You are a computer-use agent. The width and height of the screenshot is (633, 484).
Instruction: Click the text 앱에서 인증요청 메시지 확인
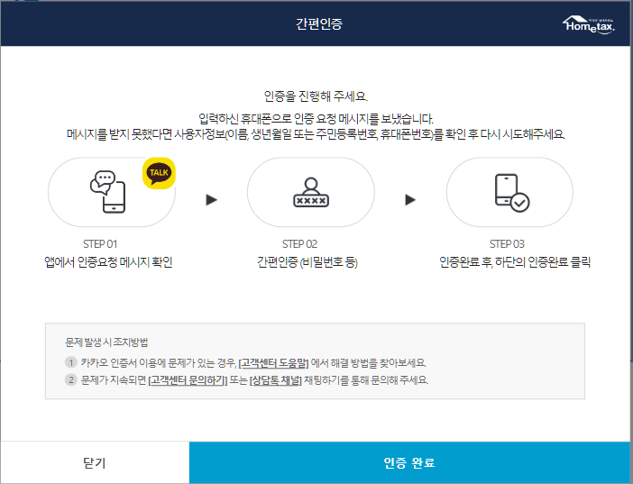[108, 262]
